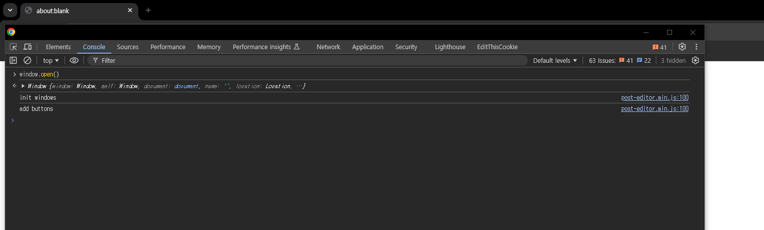
Task: Click the 'add buttons' log message
Action: click(x=36, y=109)
